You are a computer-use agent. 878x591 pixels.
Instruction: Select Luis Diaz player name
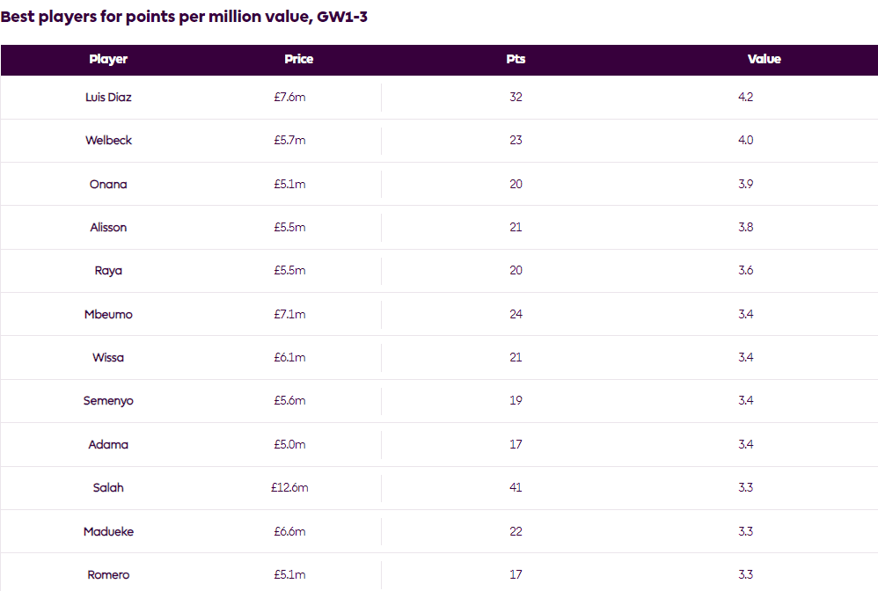(x=108, y=98)
